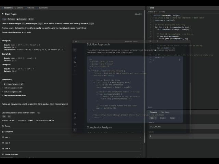This screenshot has height=164, width=219.
Task: Open the Submissions tab
Action: [x=43, y=8]
